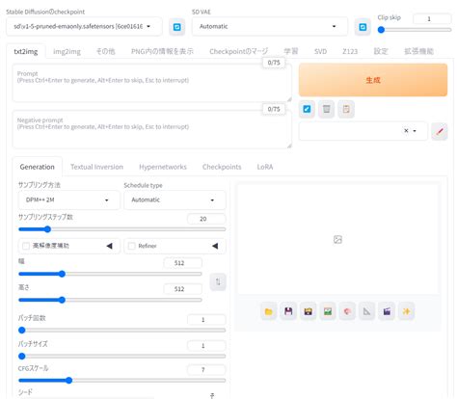Viewport: 457px width, 399px height.
Task: Open the LoRA tab
Action: point(265,167)
